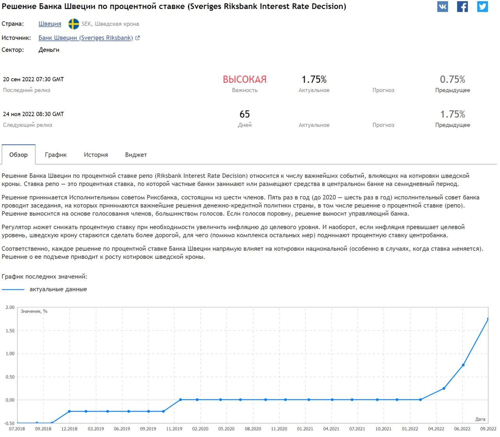
Task: Click the 65 days countdown value
Action: click(245, 114)
